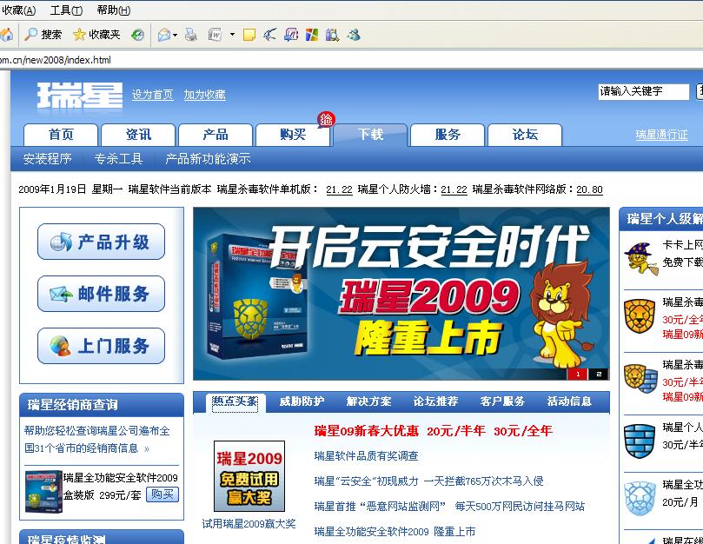Open the 购买 navigation tab

(293, 135)
